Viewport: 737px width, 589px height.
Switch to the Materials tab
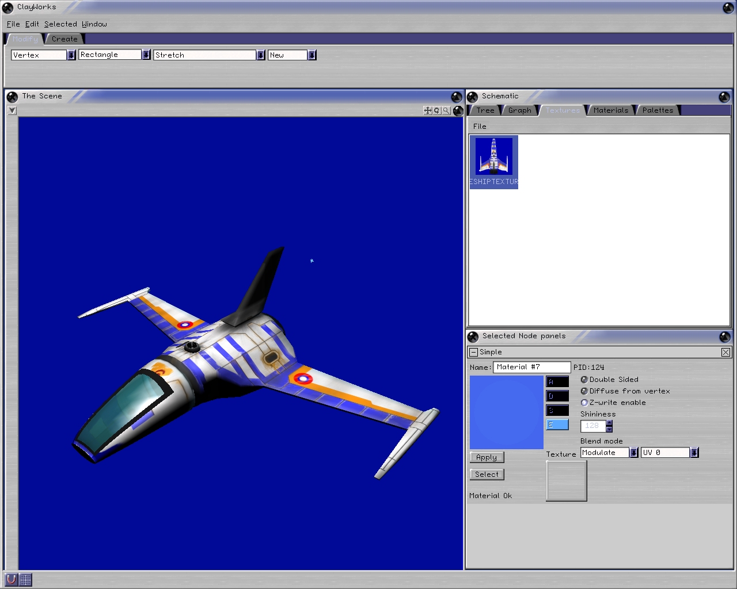pos(610,110)
